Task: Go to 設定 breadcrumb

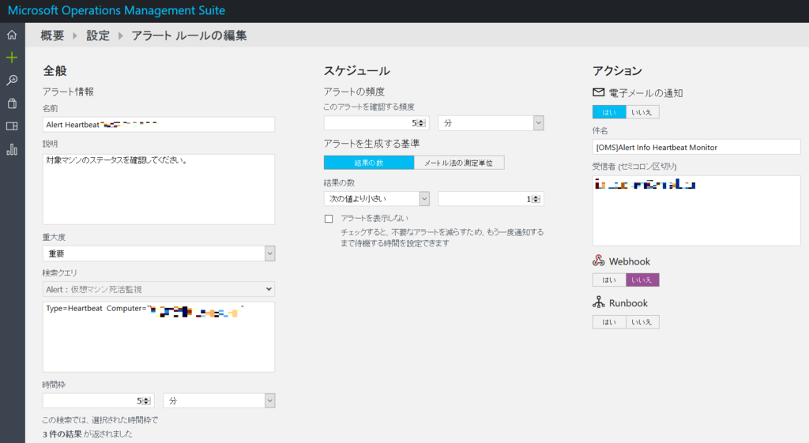Action: pos(98,35)
